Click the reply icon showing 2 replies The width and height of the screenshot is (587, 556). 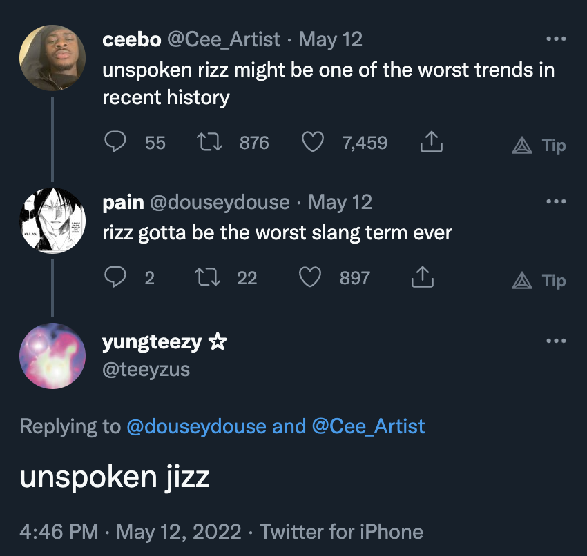pyautogui.click(x=115, y=277)
